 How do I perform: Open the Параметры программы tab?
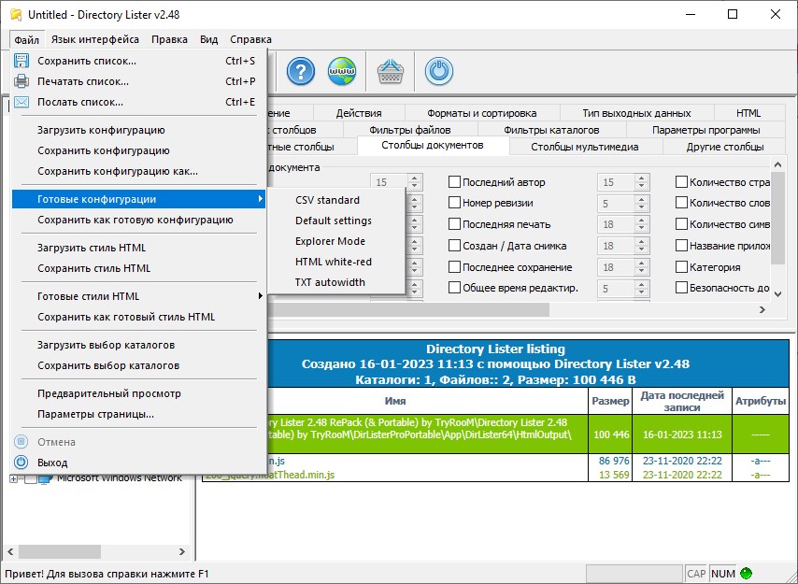click(706, 130)
